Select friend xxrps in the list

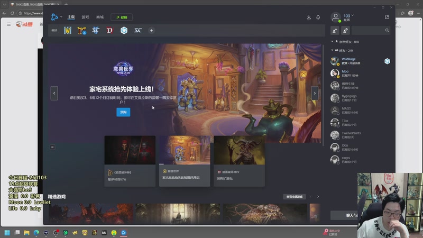coord(360,160)
